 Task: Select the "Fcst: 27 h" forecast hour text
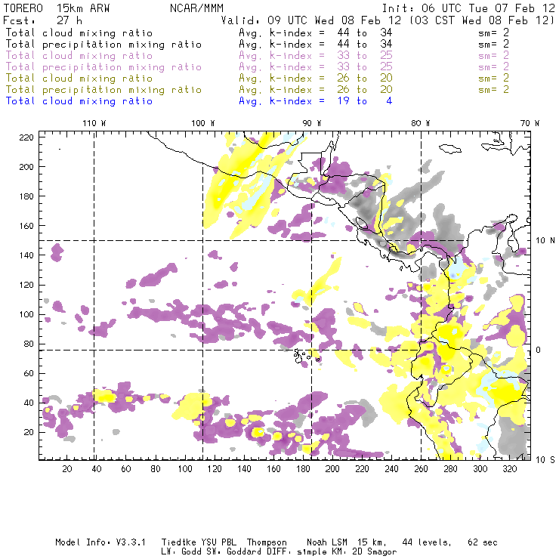(43, 20)
